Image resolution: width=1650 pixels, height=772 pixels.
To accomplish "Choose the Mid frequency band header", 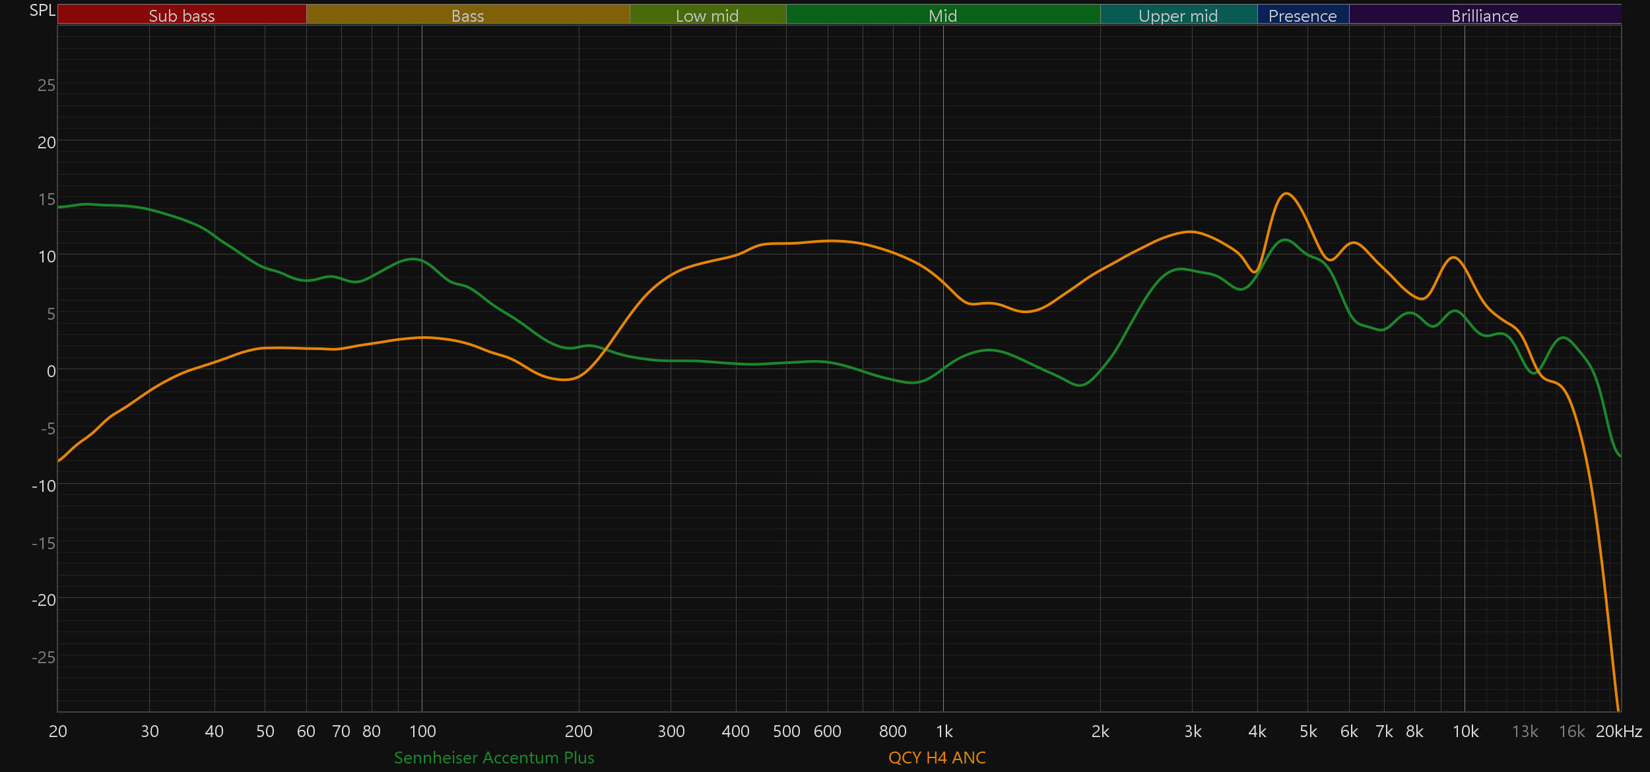I will click(942, 15).
